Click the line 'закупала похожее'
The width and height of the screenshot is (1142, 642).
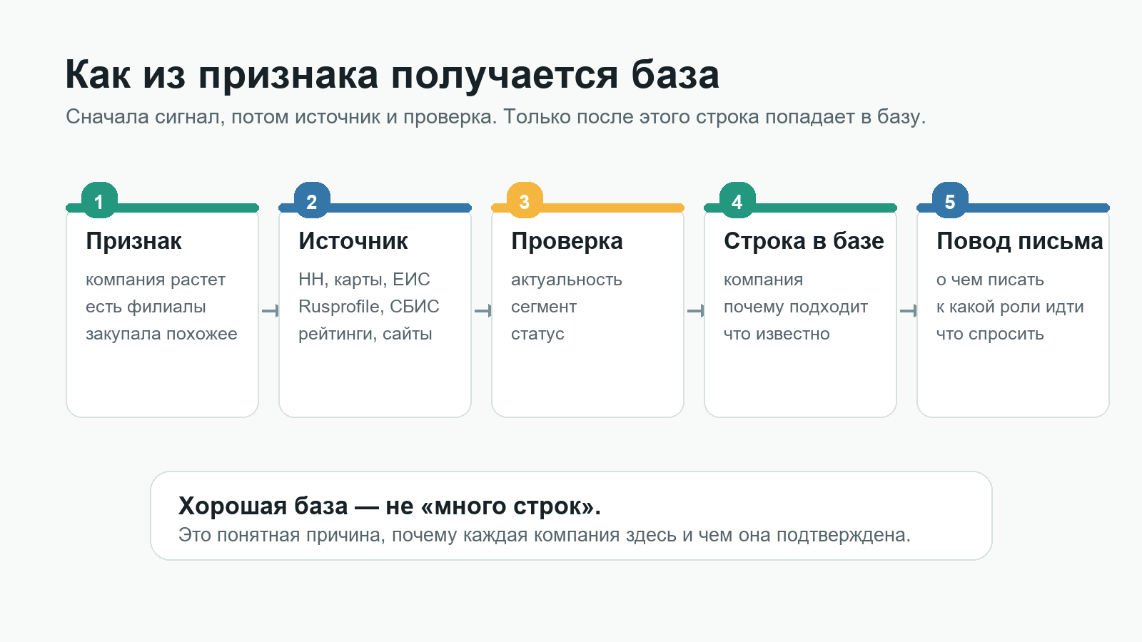tap(161, 334)
